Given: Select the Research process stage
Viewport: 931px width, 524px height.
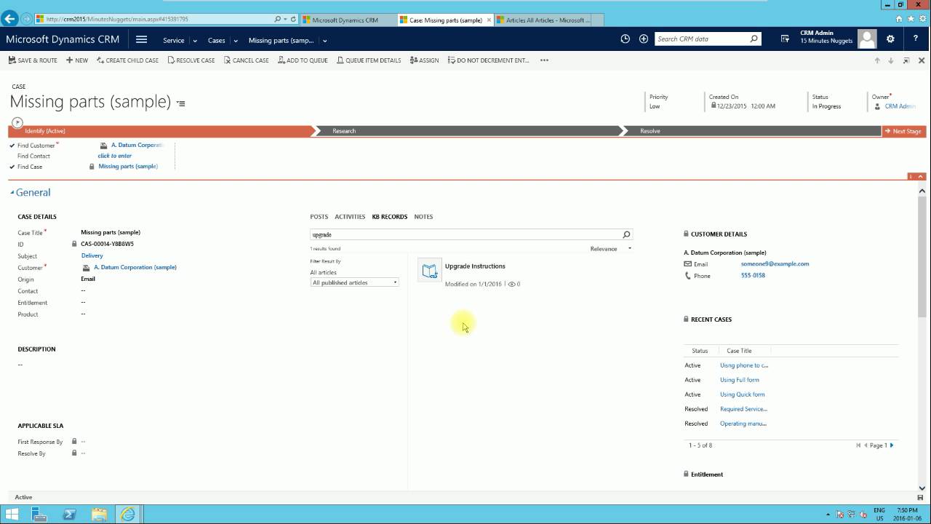Looking at the screenshot, I should coord(468,131).
